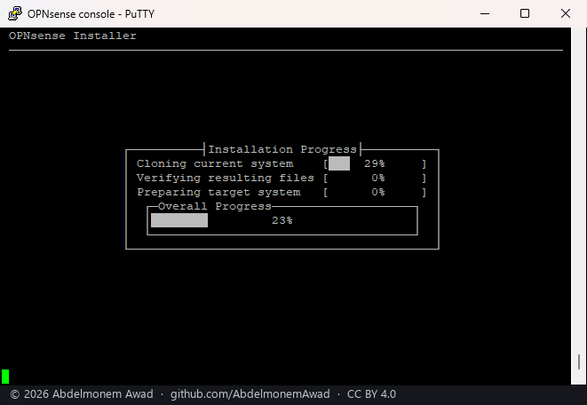Click the 0% value for Preparing target system
Screen dimensions: 587x405
pos(378,192)
